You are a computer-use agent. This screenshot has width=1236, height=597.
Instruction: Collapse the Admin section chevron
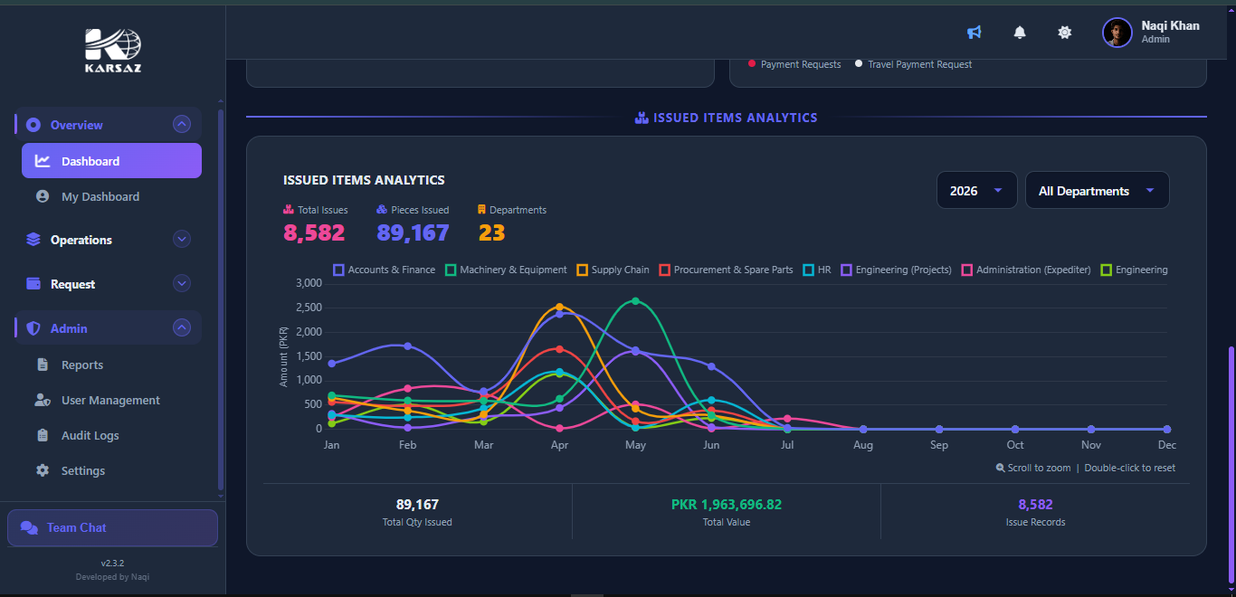pyautogui.click(x=182, y=328)
